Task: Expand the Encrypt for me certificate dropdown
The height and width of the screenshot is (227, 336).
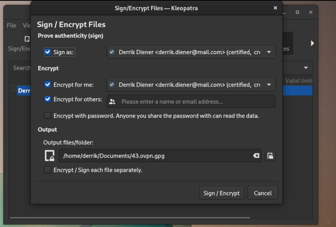Action: pyautogui.click(x=269, y=85)
